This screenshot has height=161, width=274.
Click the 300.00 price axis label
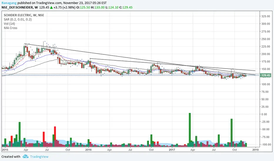265,24
